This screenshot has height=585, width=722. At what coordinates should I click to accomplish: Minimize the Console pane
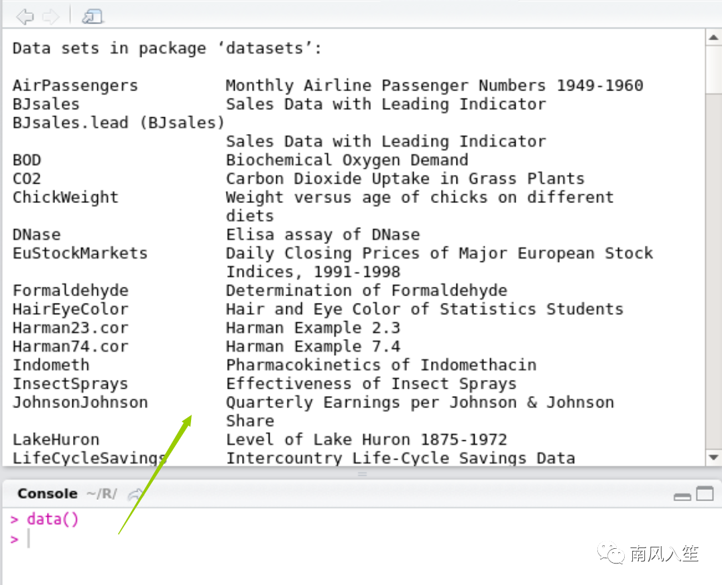point(682,495)
